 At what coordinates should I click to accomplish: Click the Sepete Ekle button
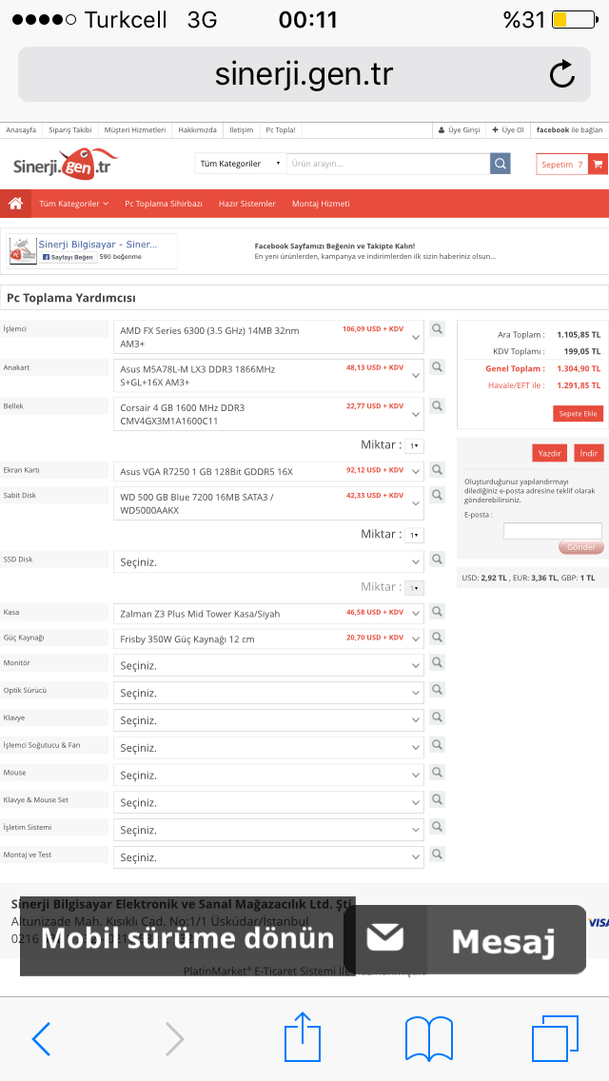578,414
